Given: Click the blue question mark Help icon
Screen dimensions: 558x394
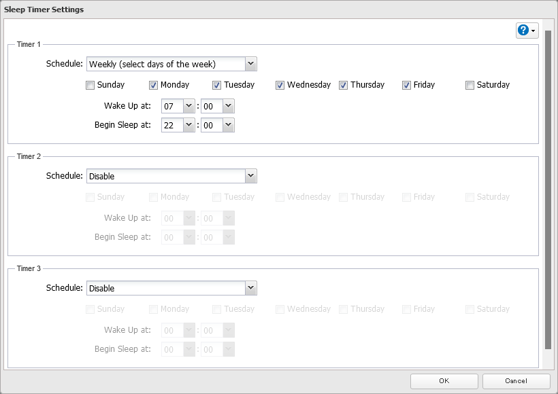Looking at the screenshot, I should point(523,30).
